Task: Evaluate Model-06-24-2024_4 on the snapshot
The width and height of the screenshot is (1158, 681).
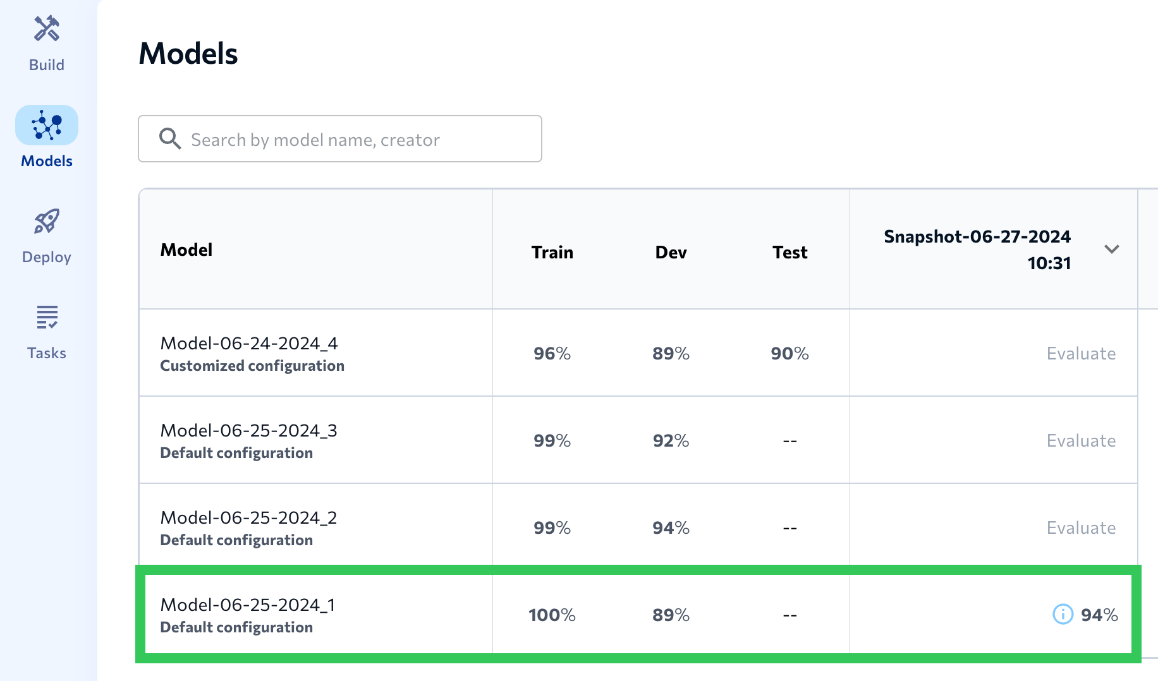Action: point(1081,353)
